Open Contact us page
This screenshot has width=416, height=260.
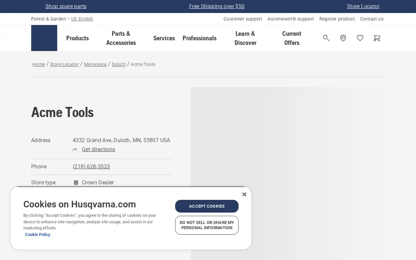[371, 19]
